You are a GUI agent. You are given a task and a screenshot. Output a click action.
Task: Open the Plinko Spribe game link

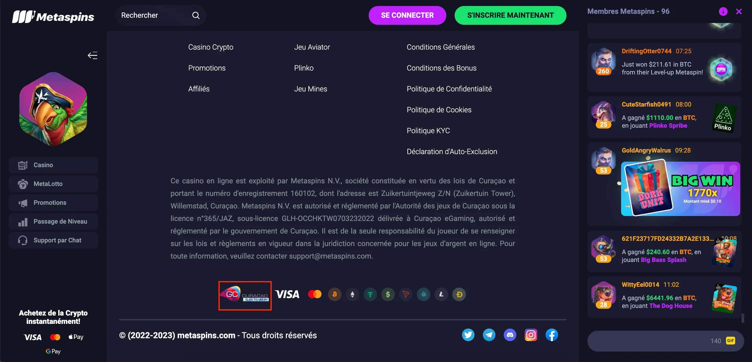coord(668,125)
